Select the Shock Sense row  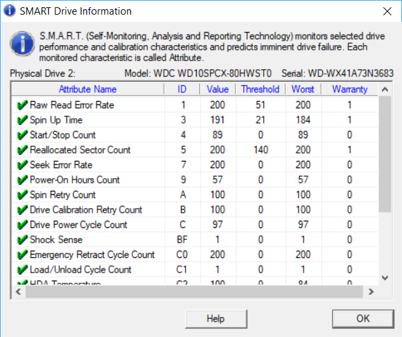pyautogui.click(x=195, y=240)
